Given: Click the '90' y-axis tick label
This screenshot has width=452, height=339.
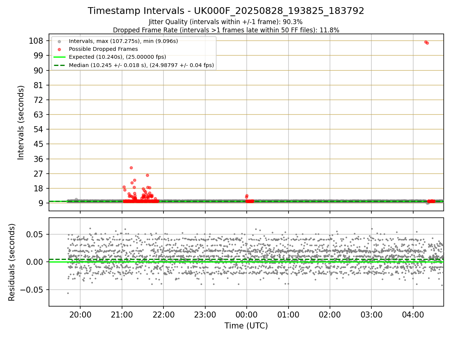Looking at the screenshot, I should click(x=38, y=70).
